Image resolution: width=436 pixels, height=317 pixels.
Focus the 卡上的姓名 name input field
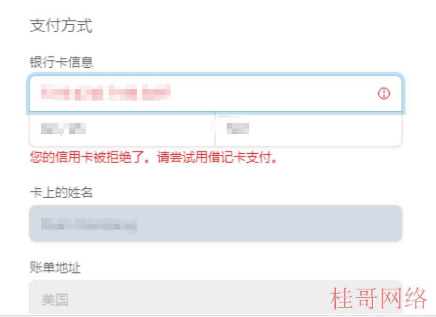pyautogui.click(x=215, y=223)
